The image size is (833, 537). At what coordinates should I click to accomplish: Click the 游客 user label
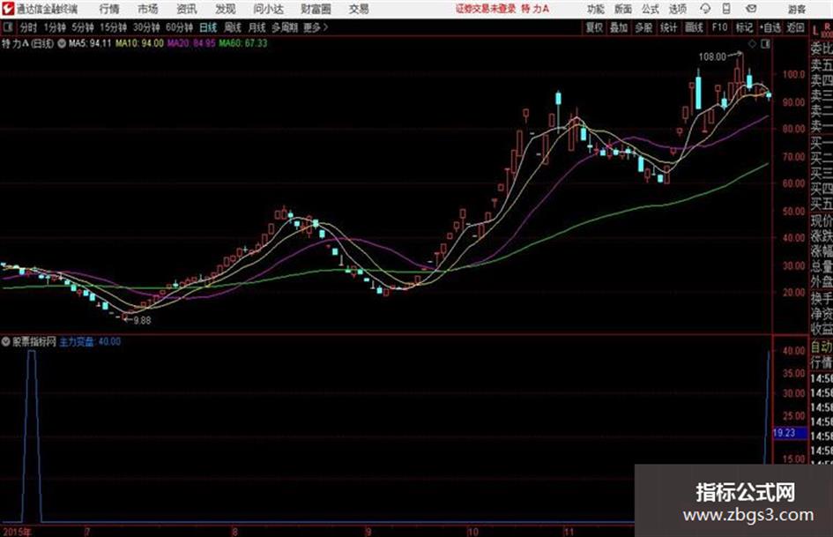(x=796, y=9)
